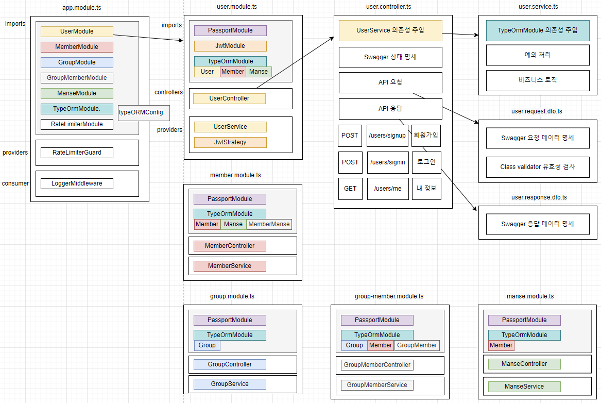Click TypeOrmModule inside group.module.ts
601x403 pixels.
230,335
